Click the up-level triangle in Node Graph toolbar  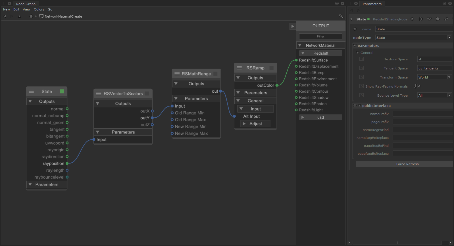pos(20,16)
